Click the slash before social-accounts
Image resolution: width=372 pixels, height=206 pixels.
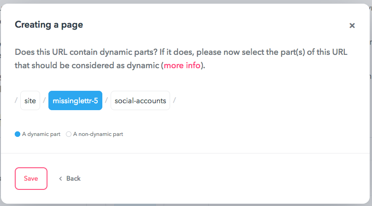[x=106, y=100]
